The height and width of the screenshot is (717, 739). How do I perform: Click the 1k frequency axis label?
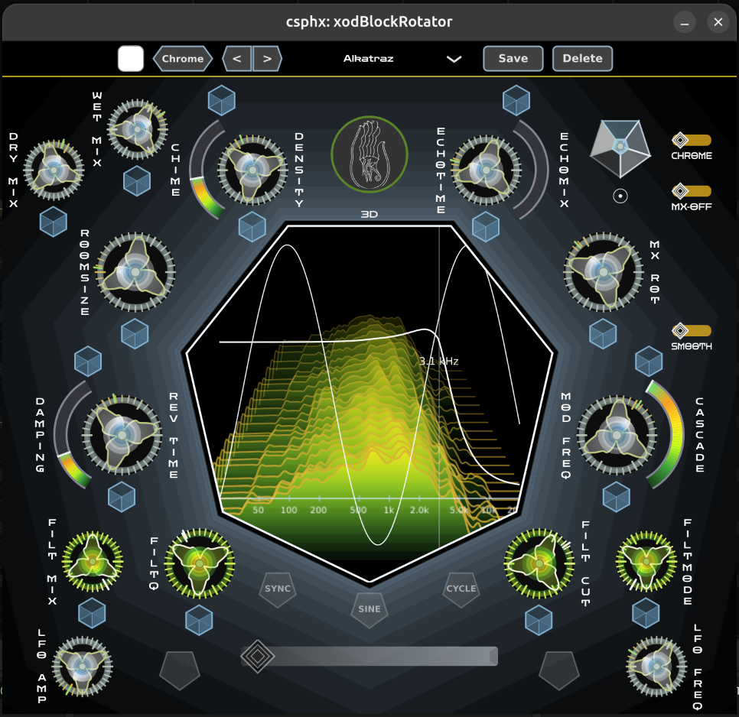tap(389, 510)
